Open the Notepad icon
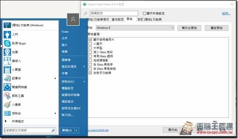238x139 pixels. 7,79
